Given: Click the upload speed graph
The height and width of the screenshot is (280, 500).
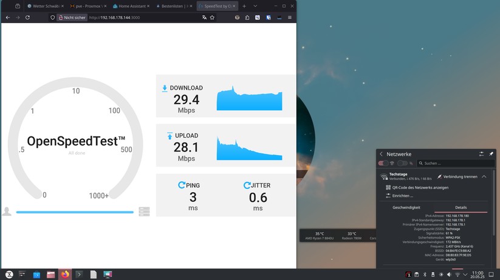Looking at the screenshot, I should coord(249,148).
